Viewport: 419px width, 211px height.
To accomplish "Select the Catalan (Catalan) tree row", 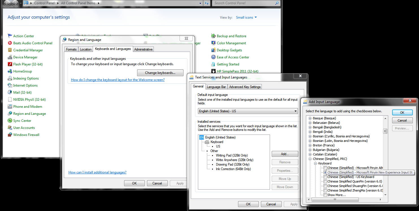I will pos(325,154).
